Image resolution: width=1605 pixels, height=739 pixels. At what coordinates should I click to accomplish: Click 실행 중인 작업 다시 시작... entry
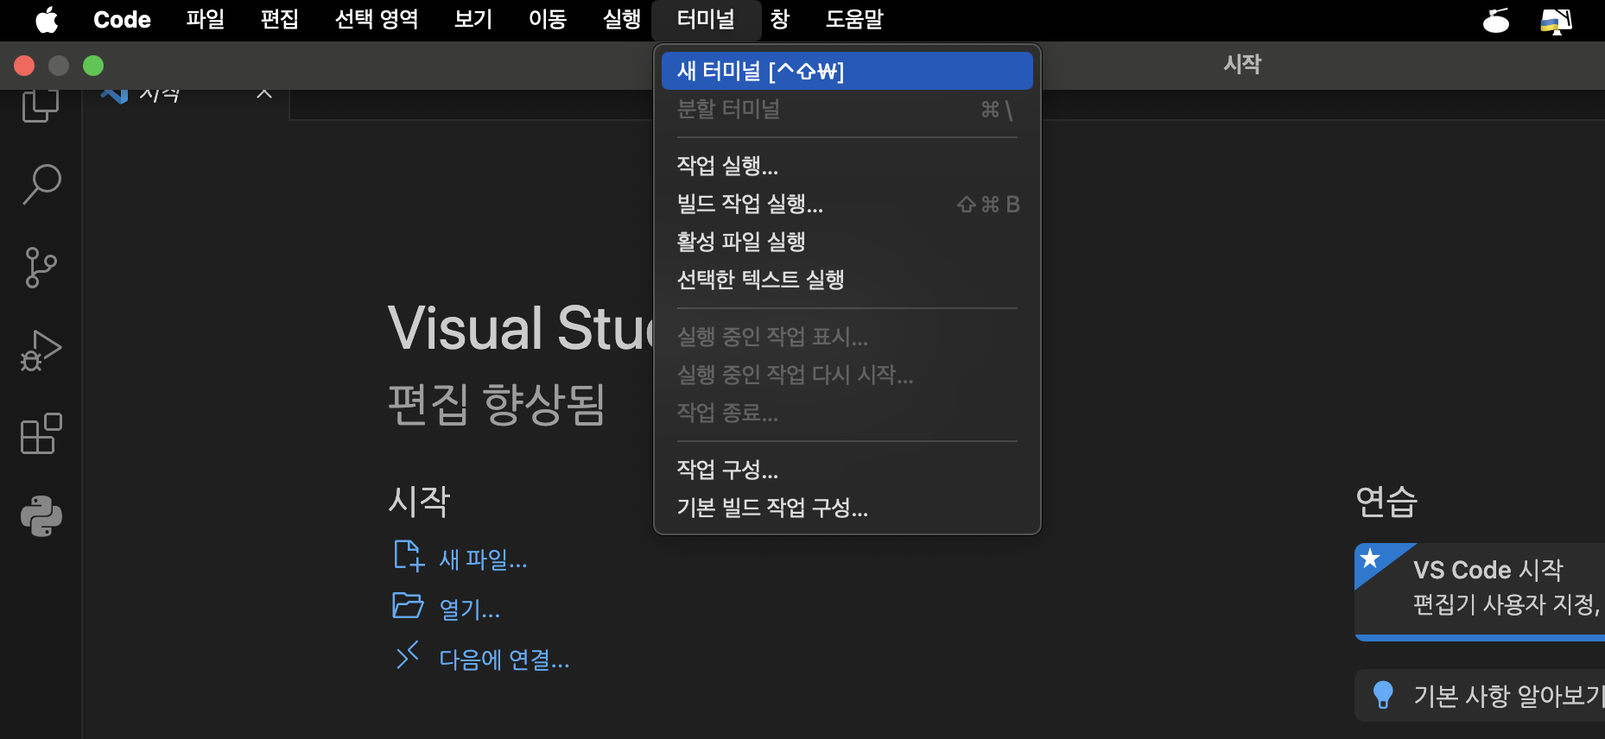click(x=847, y=375)
